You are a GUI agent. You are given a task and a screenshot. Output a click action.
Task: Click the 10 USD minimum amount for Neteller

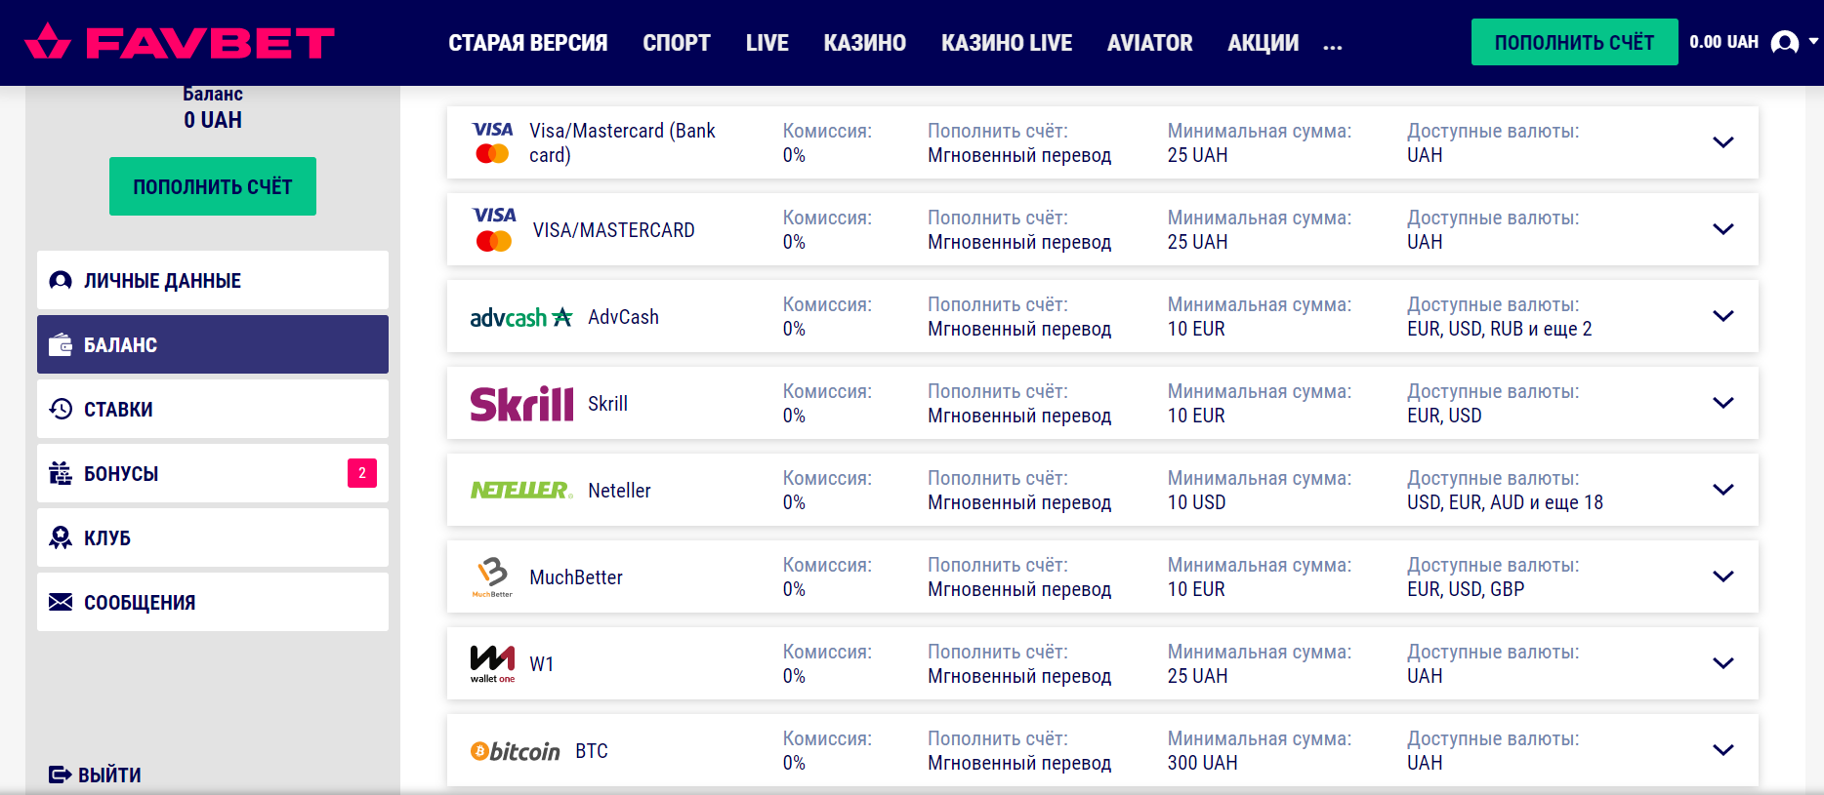click(x=1196, y=502)
